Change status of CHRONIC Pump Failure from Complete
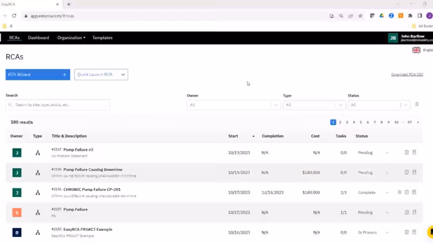 click(x=373, y=192)
